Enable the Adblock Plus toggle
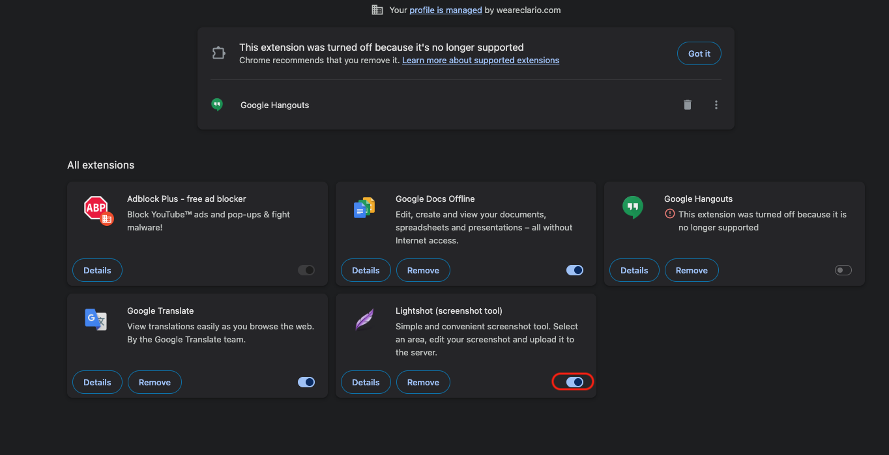 (x=306, y=270)
